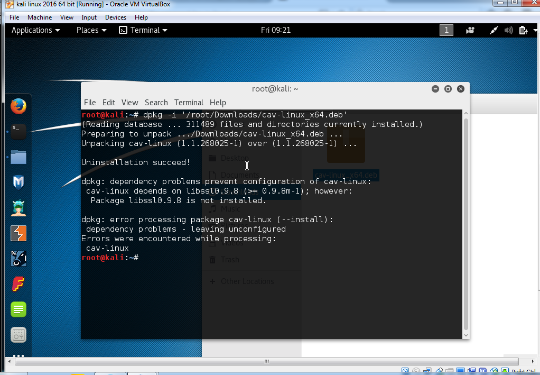
Task: Open Edit menu in the terminal window
Action: (x=108, y=103)
